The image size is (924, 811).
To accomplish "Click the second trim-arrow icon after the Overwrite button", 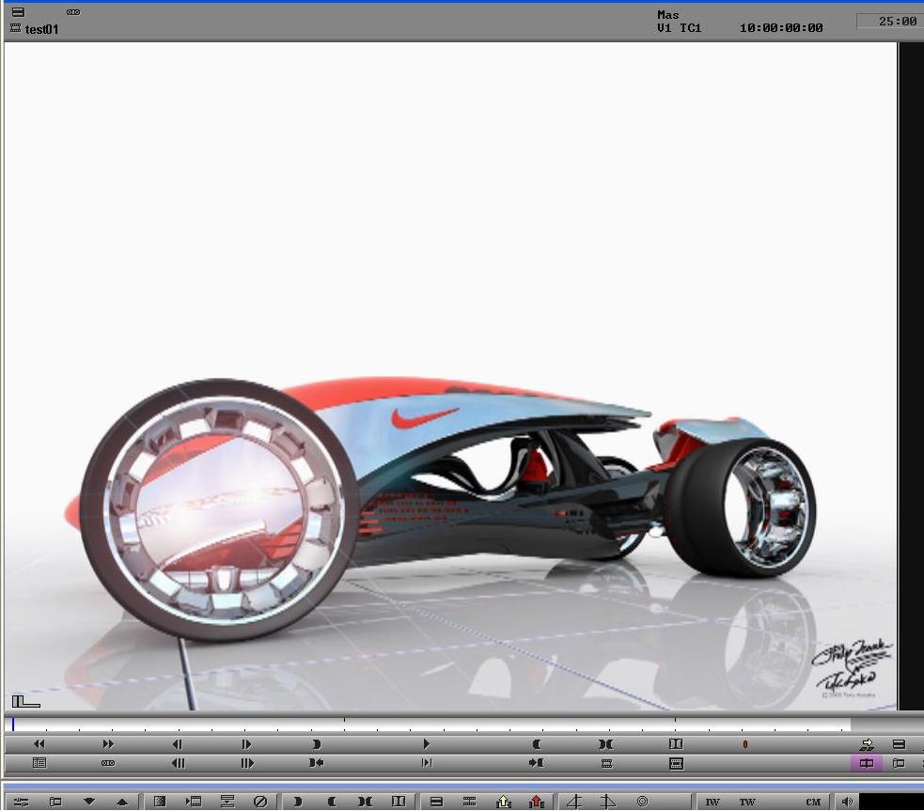I will point(607,802).
